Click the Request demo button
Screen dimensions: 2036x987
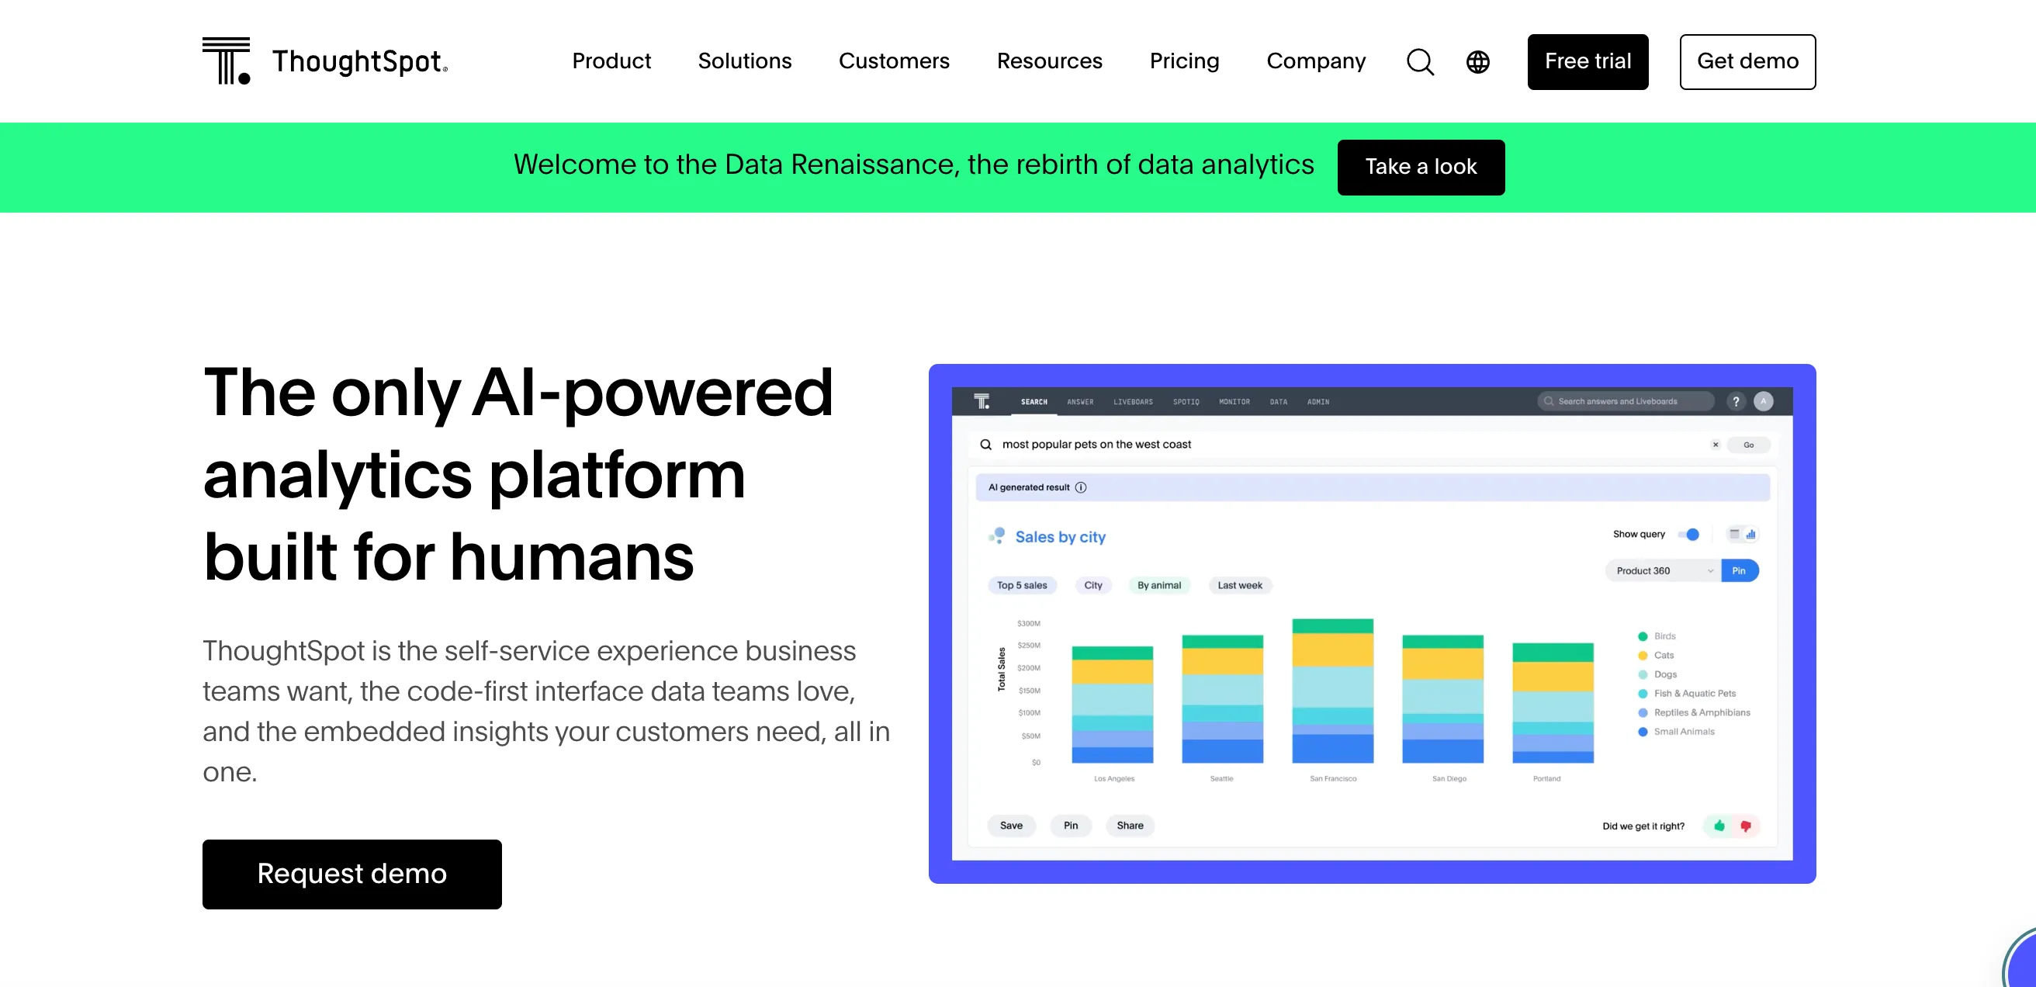click(x=351, y=874)
